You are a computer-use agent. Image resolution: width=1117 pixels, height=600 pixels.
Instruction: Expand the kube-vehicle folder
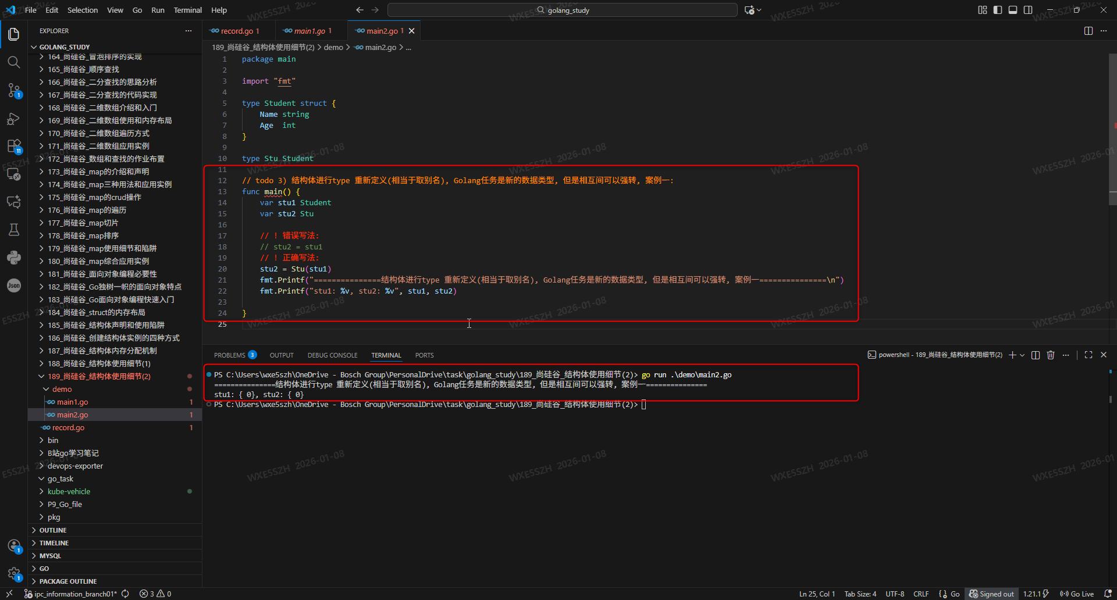[x=115, y=491]
